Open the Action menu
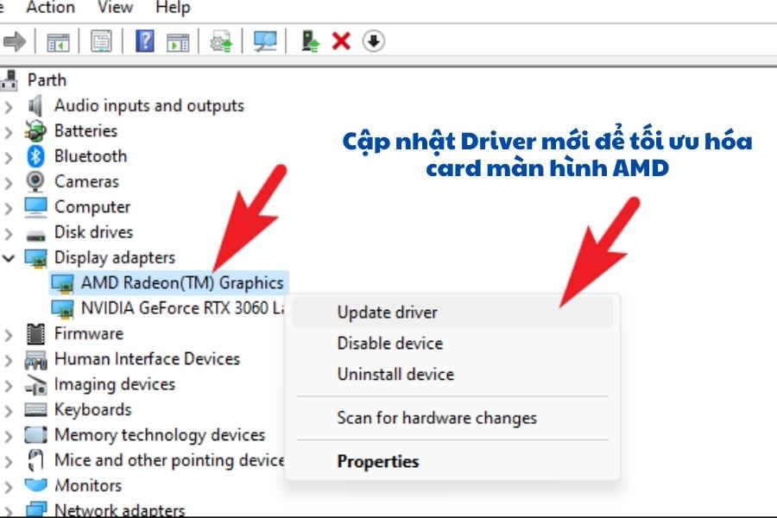The width and height of the screenshot is (777, 518). coord(50,8)
